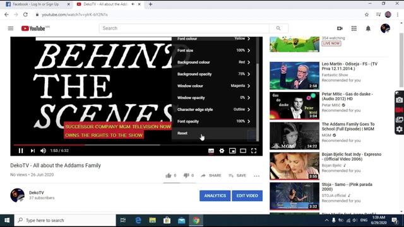Open the Chrome three-dot menu
The width and height of the screenshot is (404, 227).
tap(398, 15)
